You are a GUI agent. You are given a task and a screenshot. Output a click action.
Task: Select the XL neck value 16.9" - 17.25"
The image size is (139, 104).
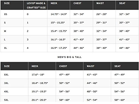[59, 48]
